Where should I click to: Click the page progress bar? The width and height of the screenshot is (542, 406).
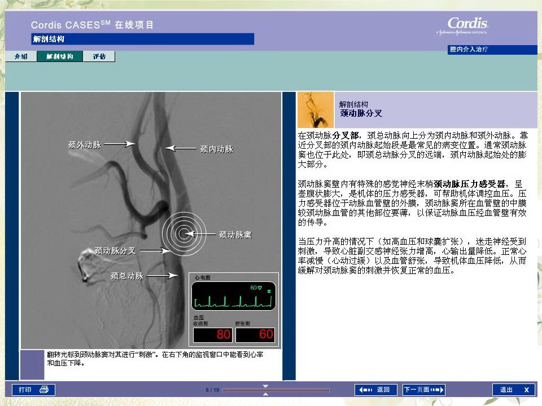[276, 390]
